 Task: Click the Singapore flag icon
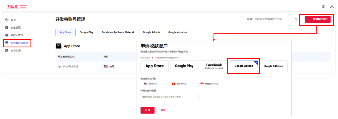pos(202,84)
